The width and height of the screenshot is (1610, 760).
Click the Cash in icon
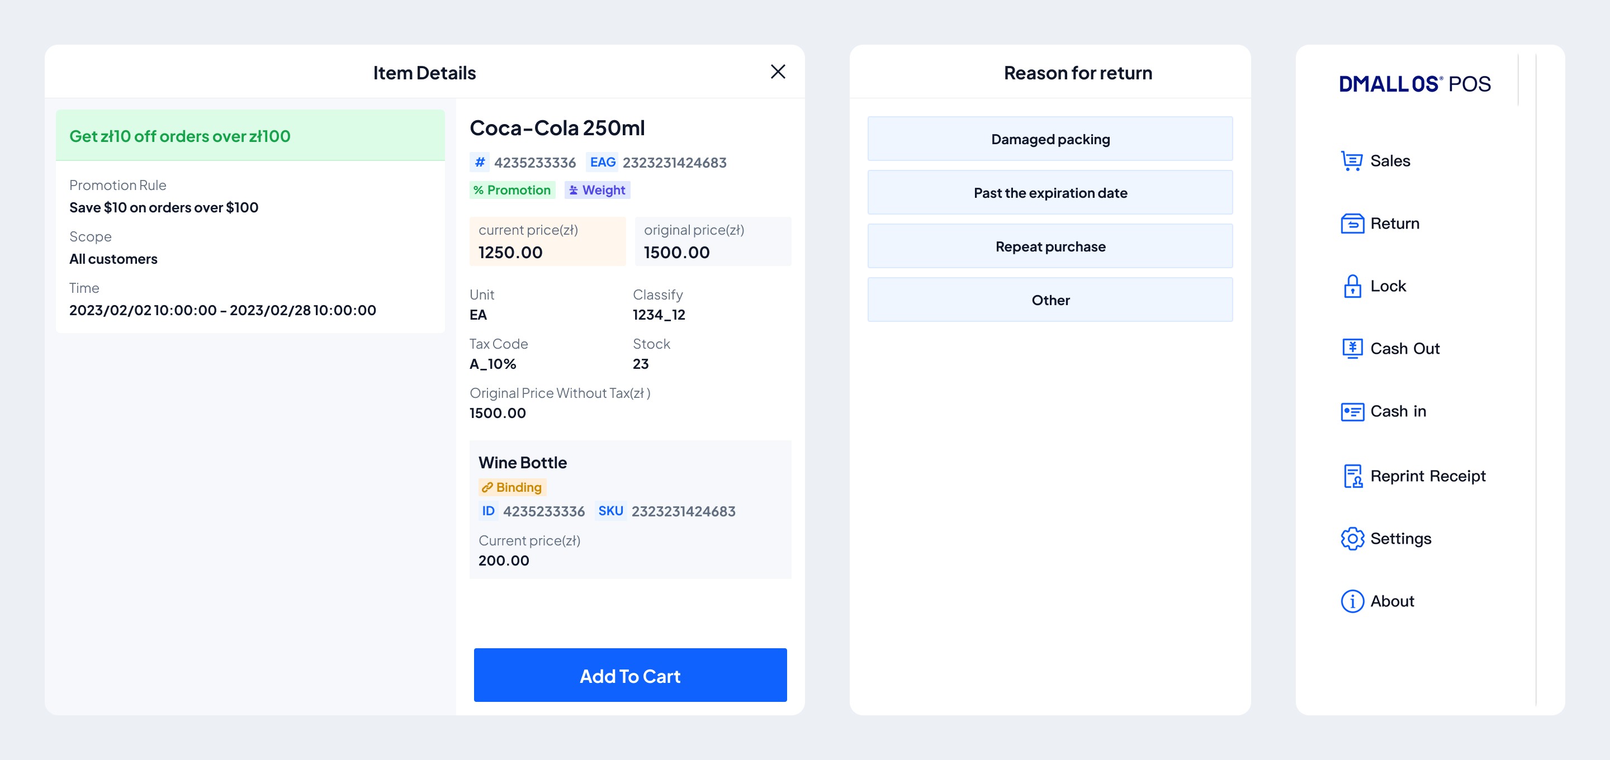click(1351, 411)
